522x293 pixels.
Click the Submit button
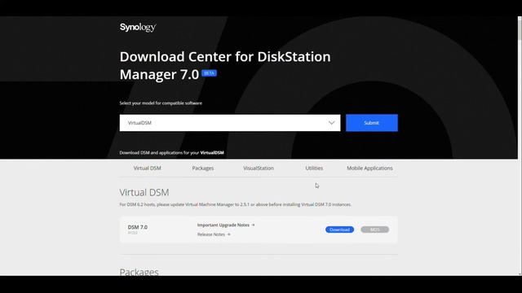click(372, 123)
